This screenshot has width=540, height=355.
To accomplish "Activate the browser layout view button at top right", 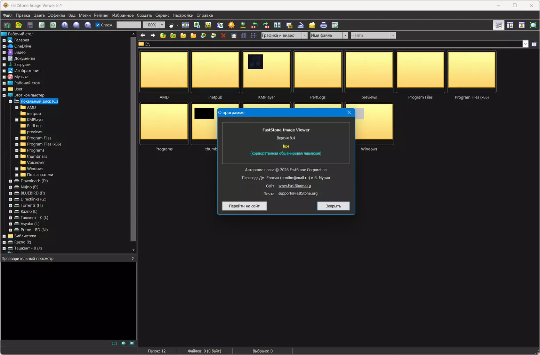I will coord(499,25).
